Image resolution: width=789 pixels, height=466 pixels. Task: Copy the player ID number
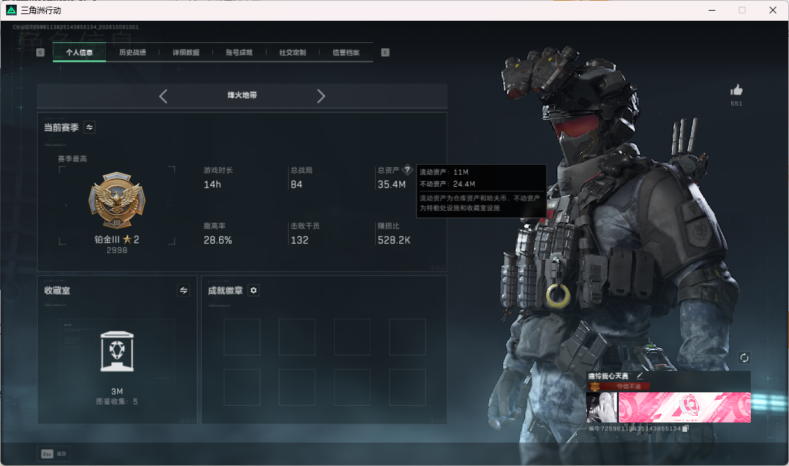(685, 429)
